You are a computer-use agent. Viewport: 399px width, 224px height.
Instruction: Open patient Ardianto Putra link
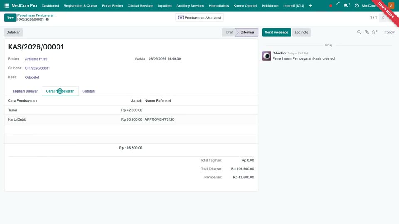37,59
